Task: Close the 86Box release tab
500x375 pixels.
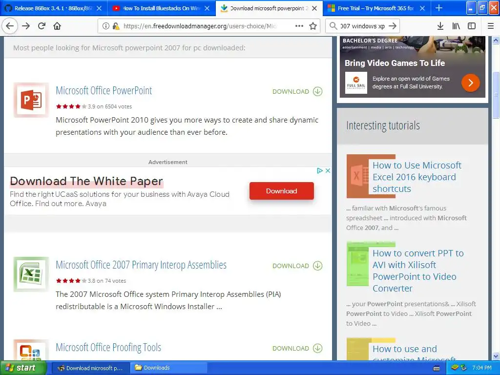Action: click(99, 8)
